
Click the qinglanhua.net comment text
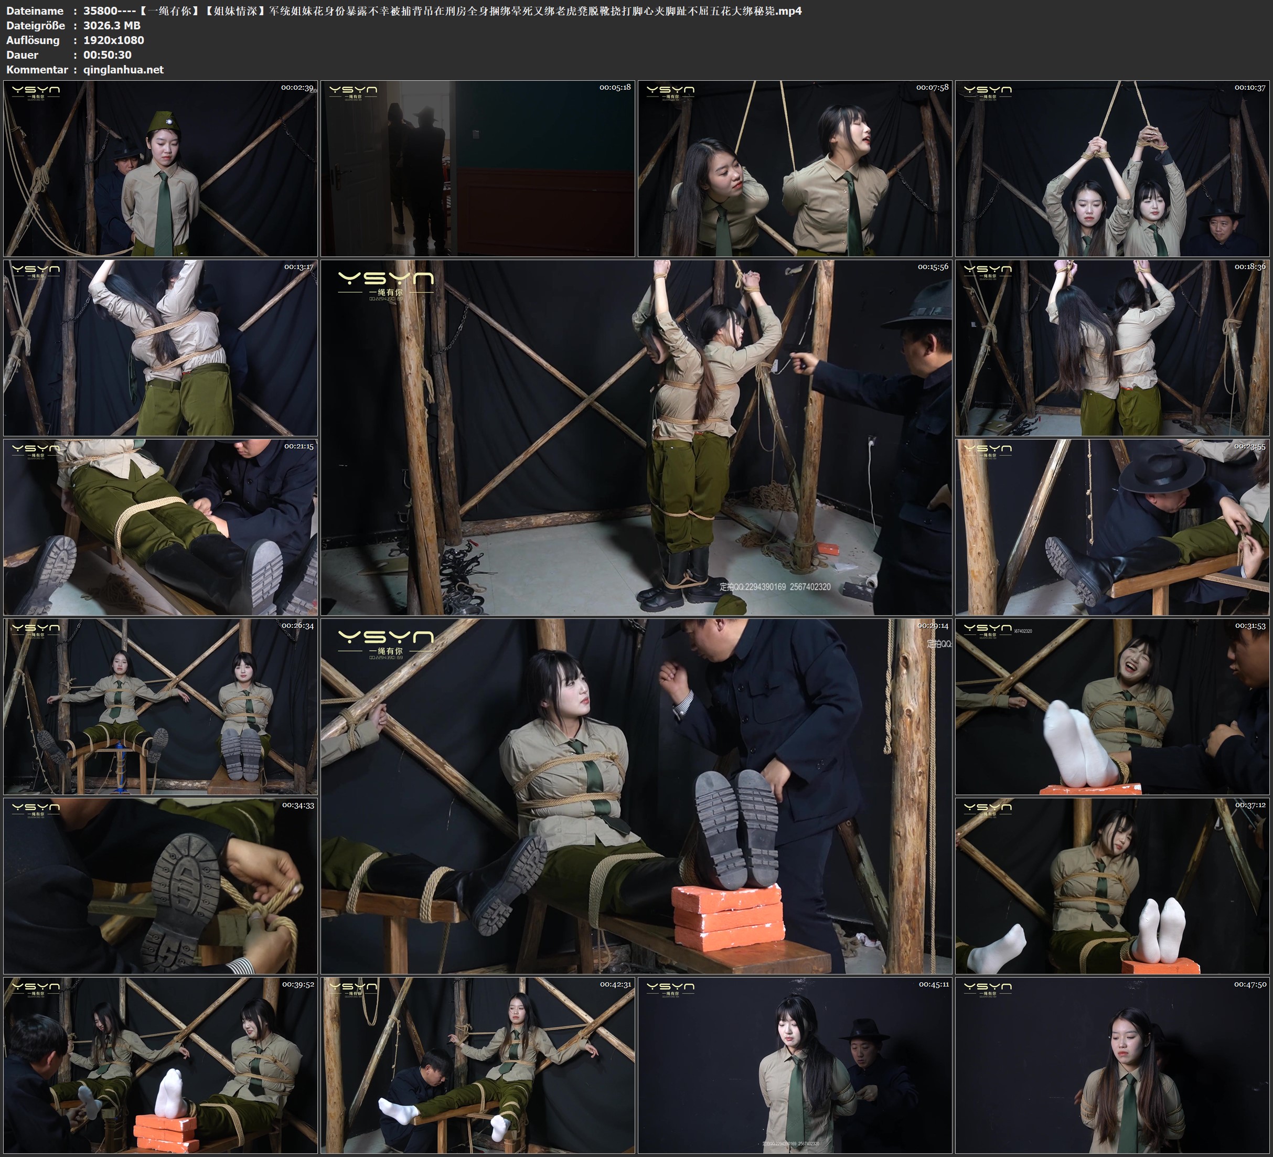point(123,69)
